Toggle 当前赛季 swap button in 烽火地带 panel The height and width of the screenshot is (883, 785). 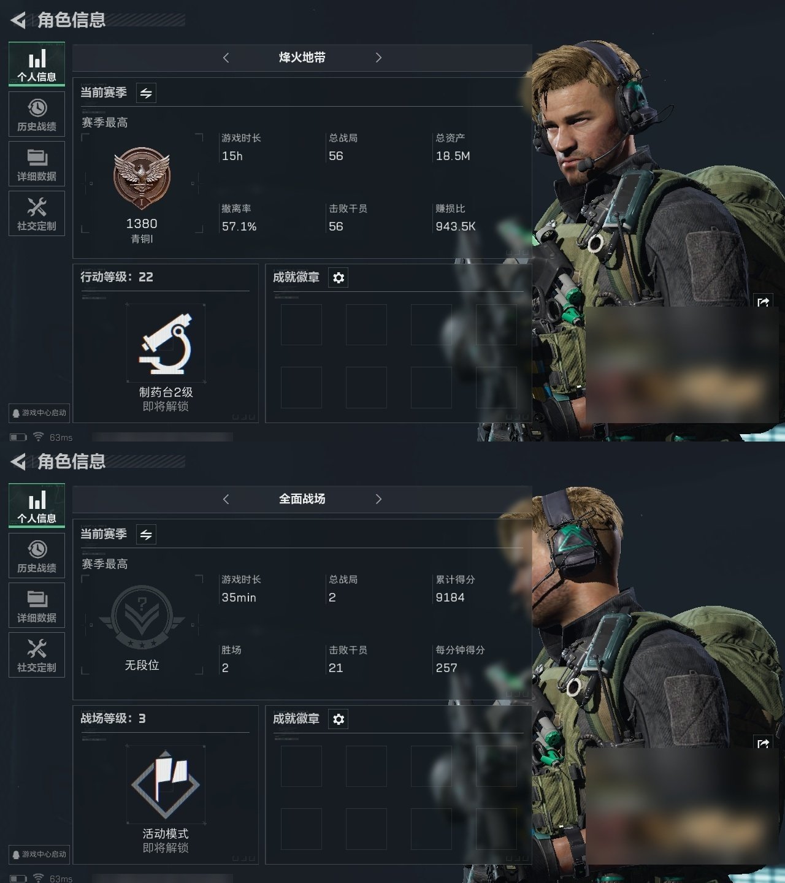[x=146, y=93]
